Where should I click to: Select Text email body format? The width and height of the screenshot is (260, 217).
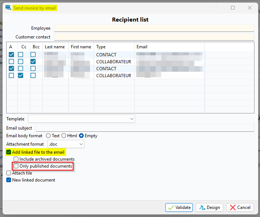48,136
